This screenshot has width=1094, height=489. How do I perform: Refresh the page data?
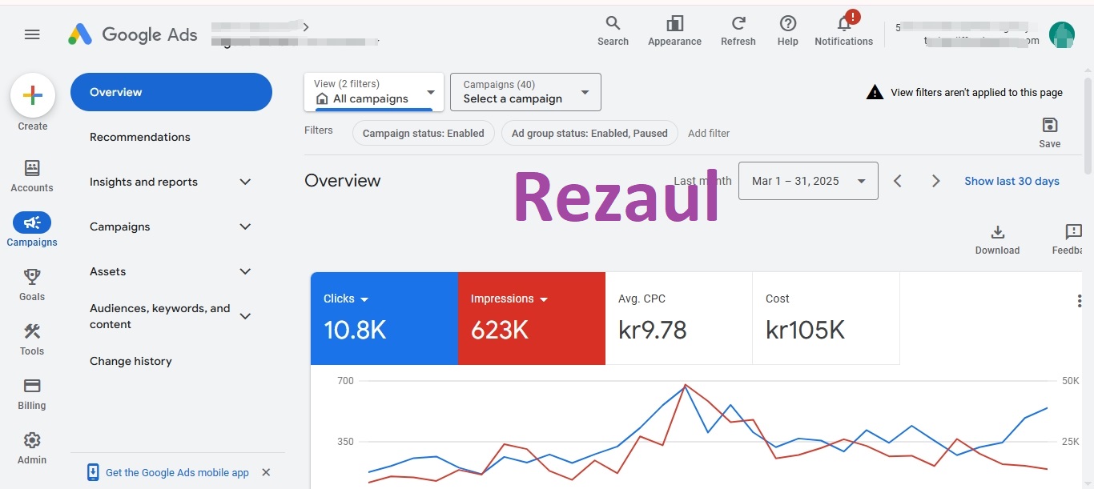[738, 23]
